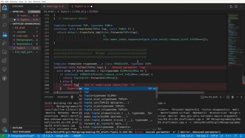Open the Explorer view in activity bar
The height and width of the screenshot is (138, 245).
click(4, 8)
